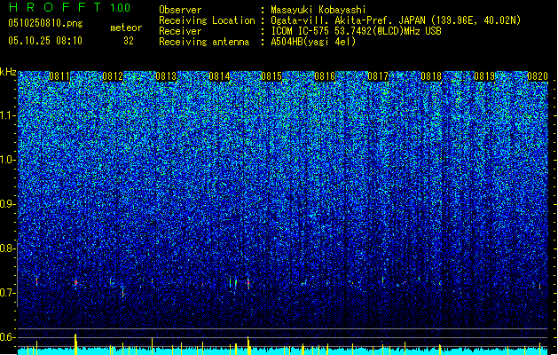Image resolution: width=558 pixels, height=355 pixels.
Task: Click the 0812 time marker
Action: [113, 76]
